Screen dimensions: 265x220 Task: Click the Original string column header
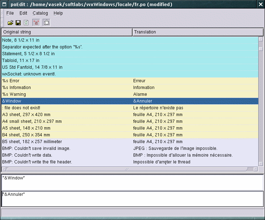coord(67,32)
